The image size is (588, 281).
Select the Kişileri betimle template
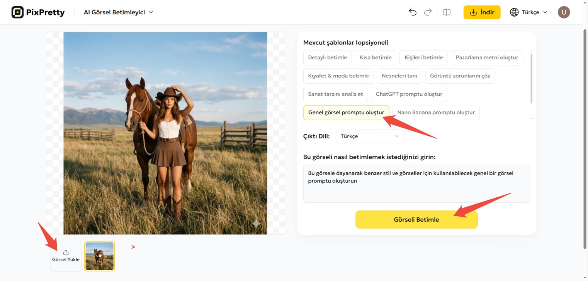[x=423, y=57]
